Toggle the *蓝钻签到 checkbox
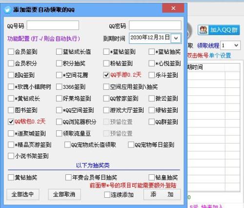Image resolution: width=244 pixels, height=208 pixels. pyautogui.click(x=106, y=52)
